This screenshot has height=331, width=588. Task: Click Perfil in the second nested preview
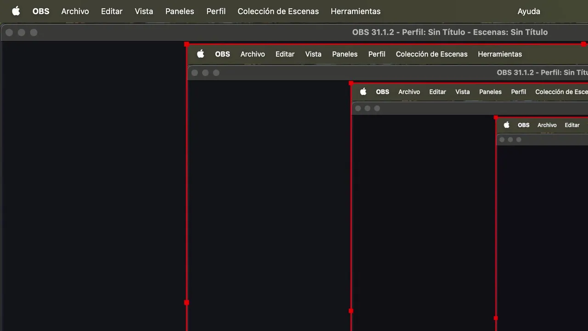(519, 92)
